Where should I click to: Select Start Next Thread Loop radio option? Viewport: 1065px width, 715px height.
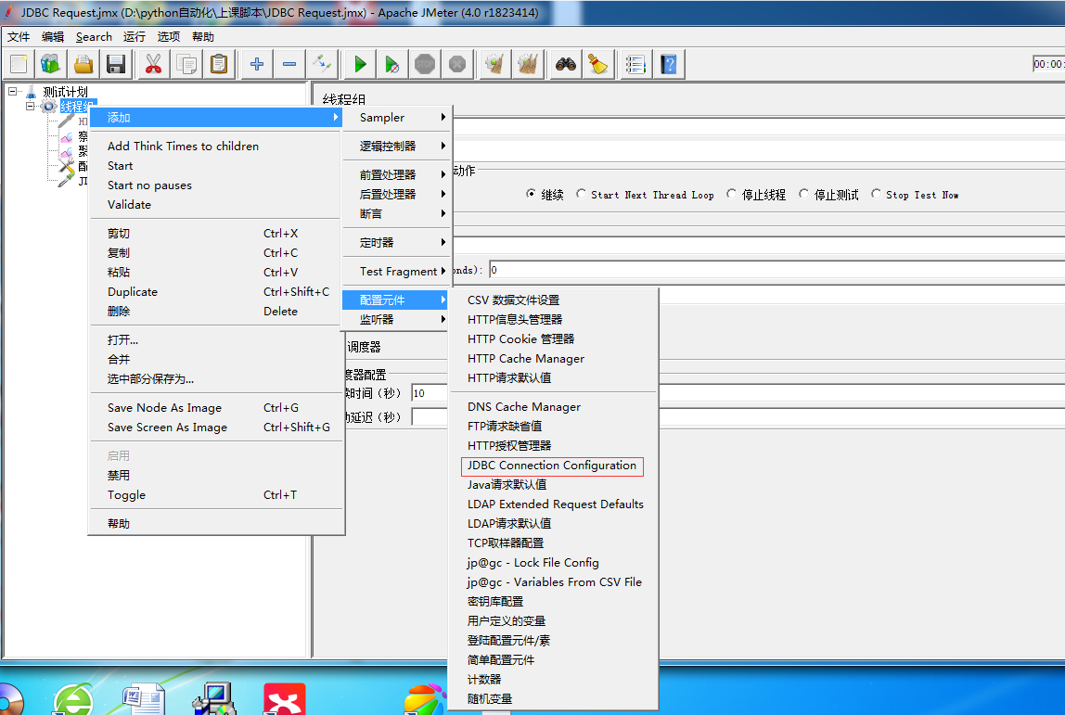581,194
